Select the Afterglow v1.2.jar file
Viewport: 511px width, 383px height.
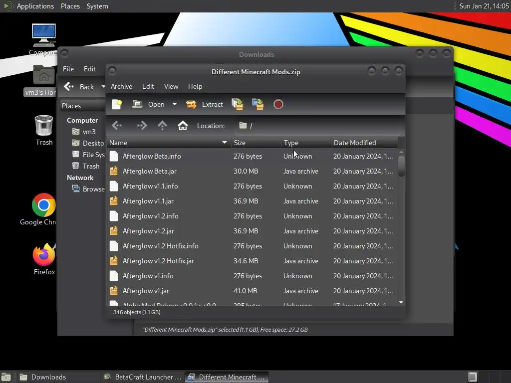(x=252, y=231)
